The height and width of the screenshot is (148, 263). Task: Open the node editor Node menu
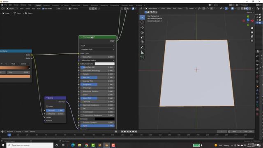(39, 9)
